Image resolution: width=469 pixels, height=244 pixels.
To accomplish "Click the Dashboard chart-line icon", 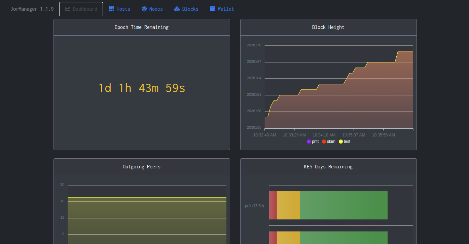I will point(68,9).
